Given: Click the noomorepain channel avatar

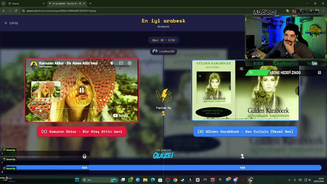Looking at the screenshot, I should tap(34, 65).
